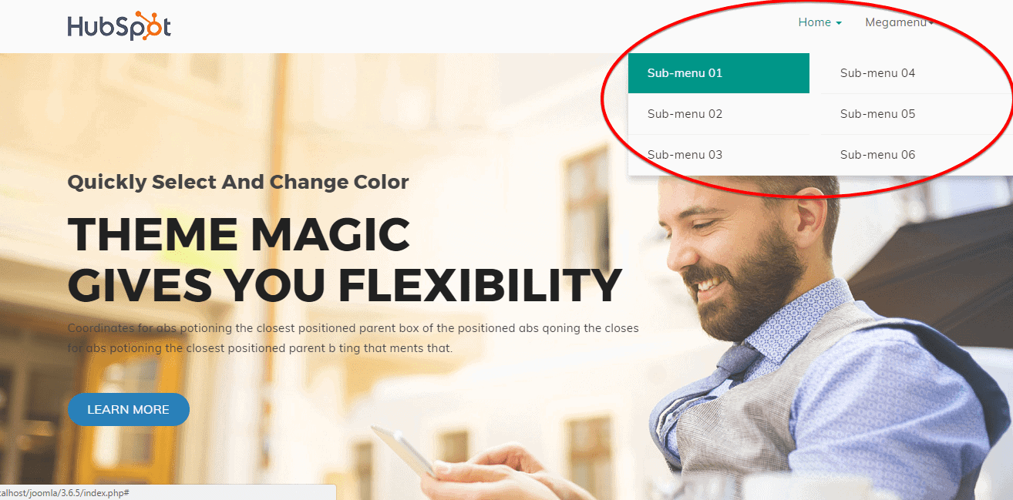Click the slider description paragraph
Image resolution: width=1013 pixels, height=500 pixels.
coord(353,338)
